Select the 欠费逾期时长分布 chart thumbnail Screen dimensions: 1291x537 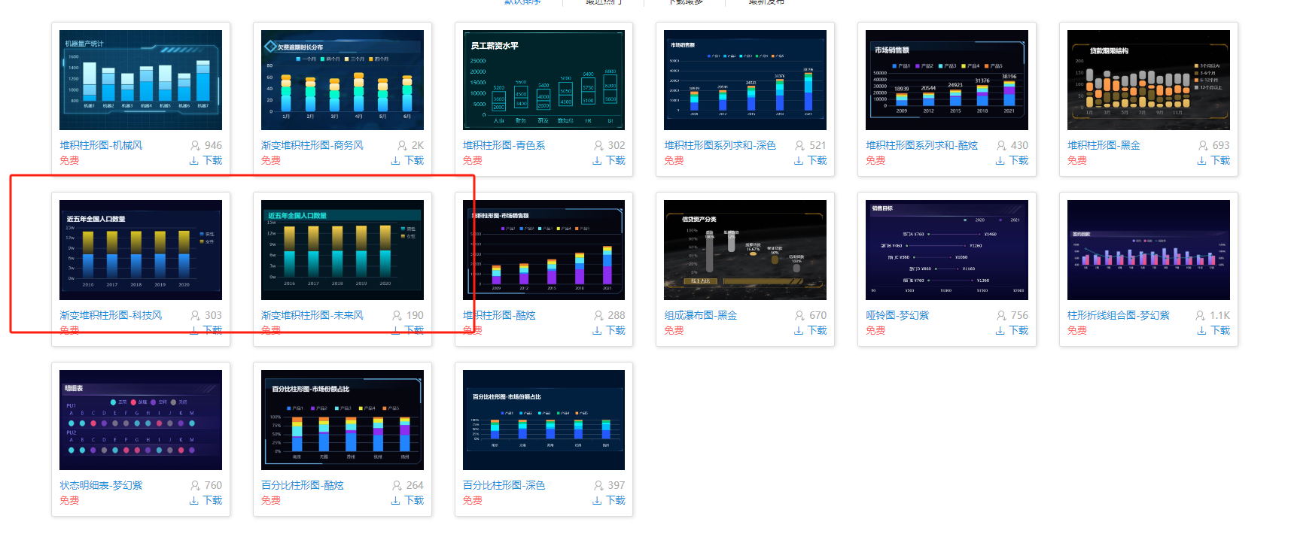[343, 80]
